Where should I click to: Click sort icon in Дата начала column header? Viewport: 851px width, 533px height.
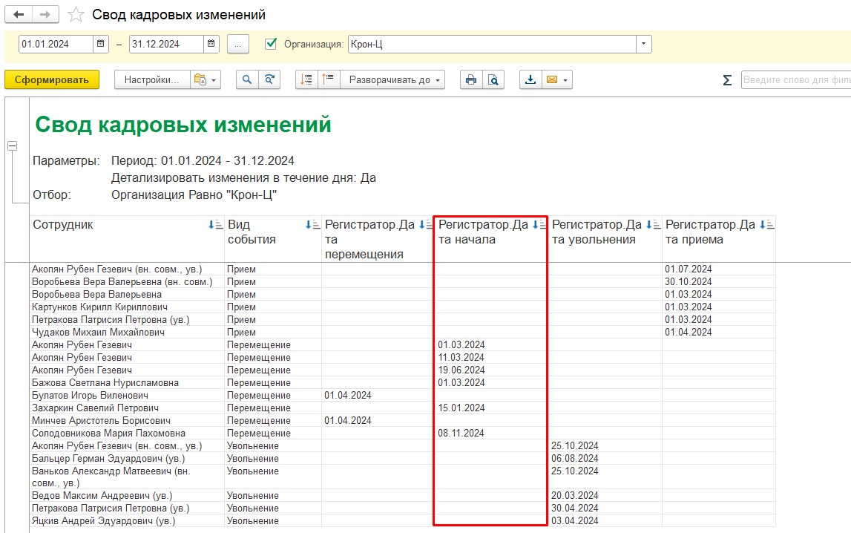tap(539, 225)
